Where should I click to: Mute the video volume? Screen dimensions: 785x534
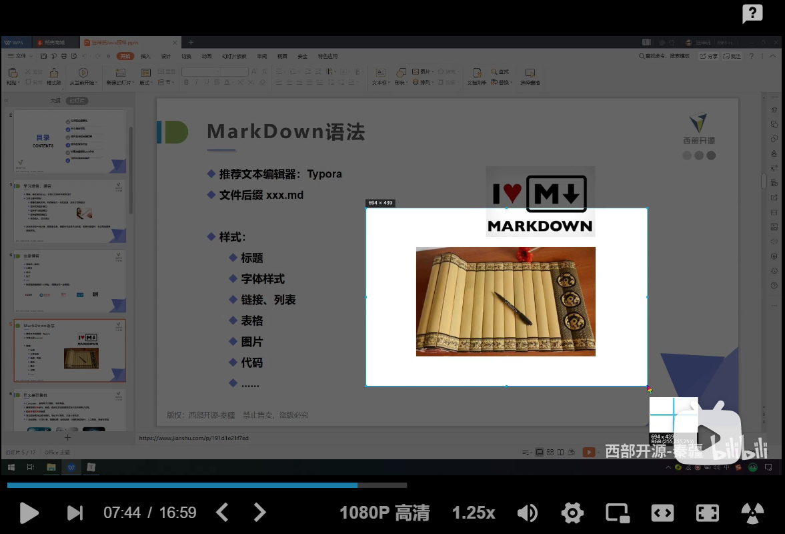pyautogui.click(x=527, y=513)
